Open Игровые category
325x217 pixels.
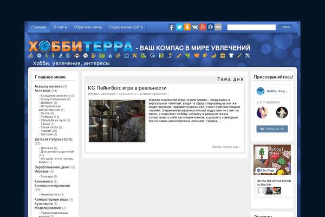[x=42, y=171]
